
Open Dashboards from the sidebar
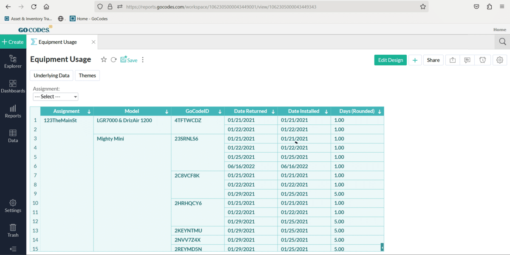coord(13,86)
